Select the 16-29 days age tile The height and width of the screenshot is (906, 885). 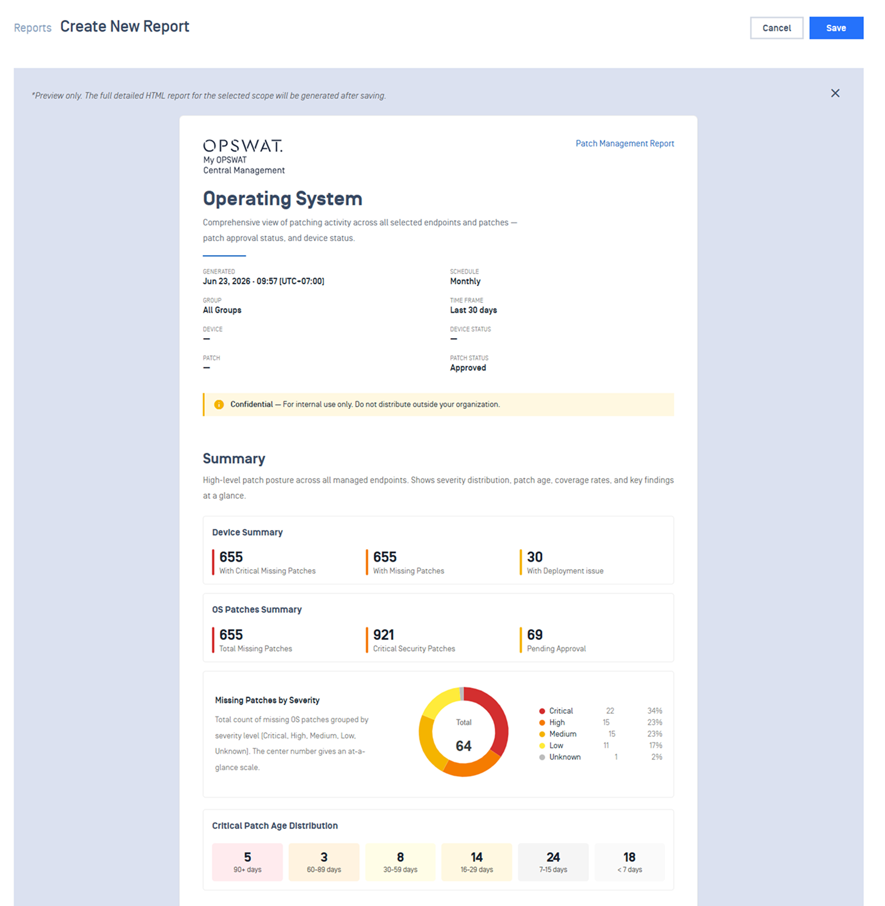pyautogui.click(x=477, y=862)
